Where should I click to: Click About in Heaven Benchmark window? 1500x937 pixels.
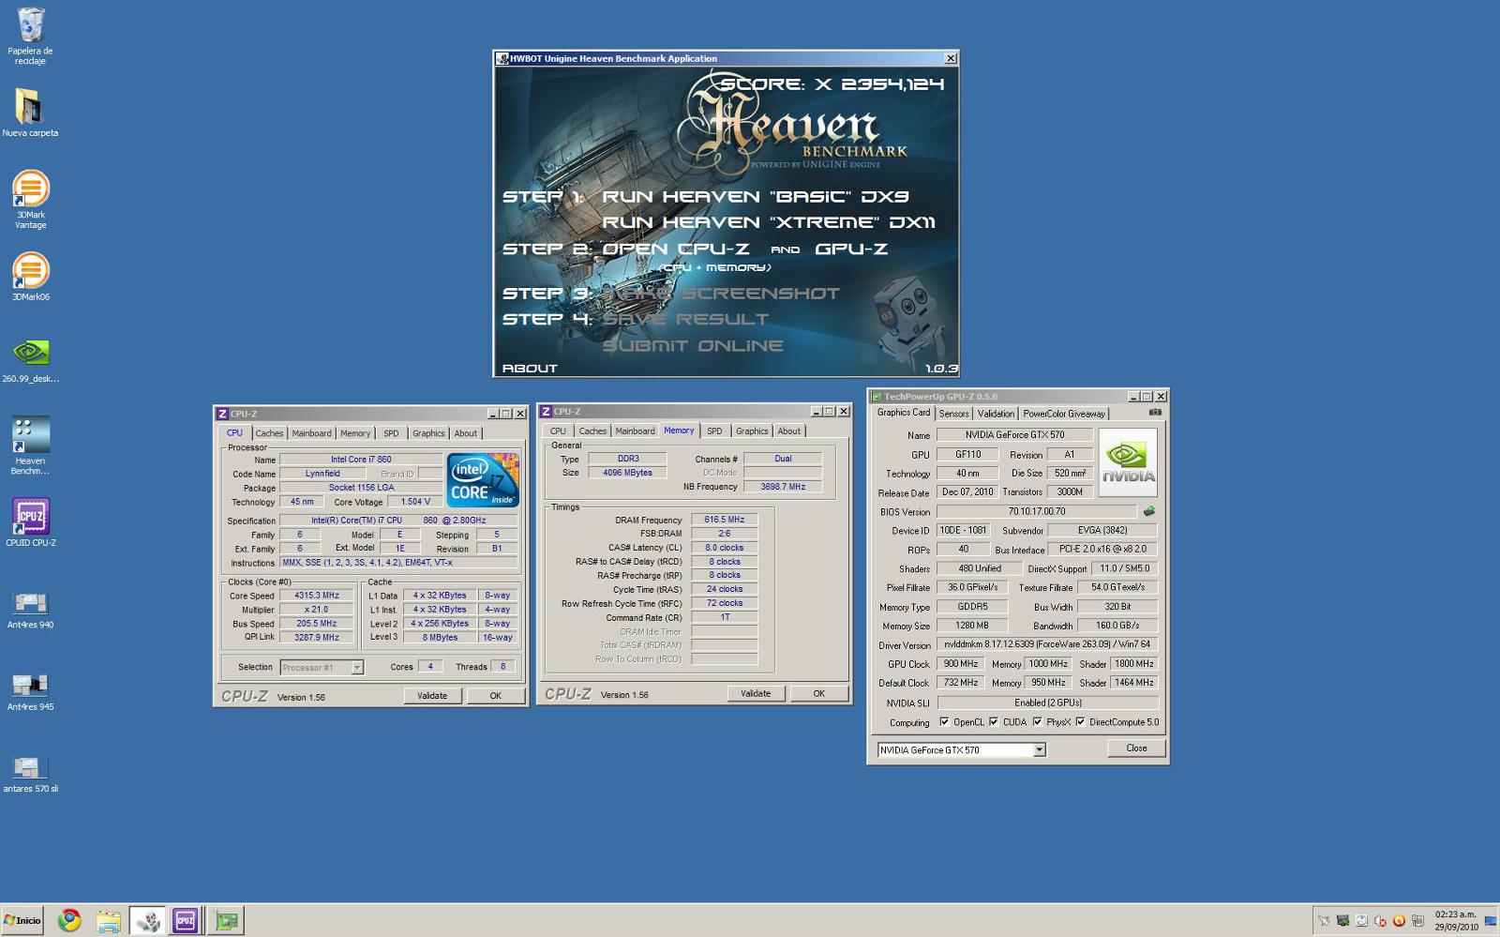(530, 369)
